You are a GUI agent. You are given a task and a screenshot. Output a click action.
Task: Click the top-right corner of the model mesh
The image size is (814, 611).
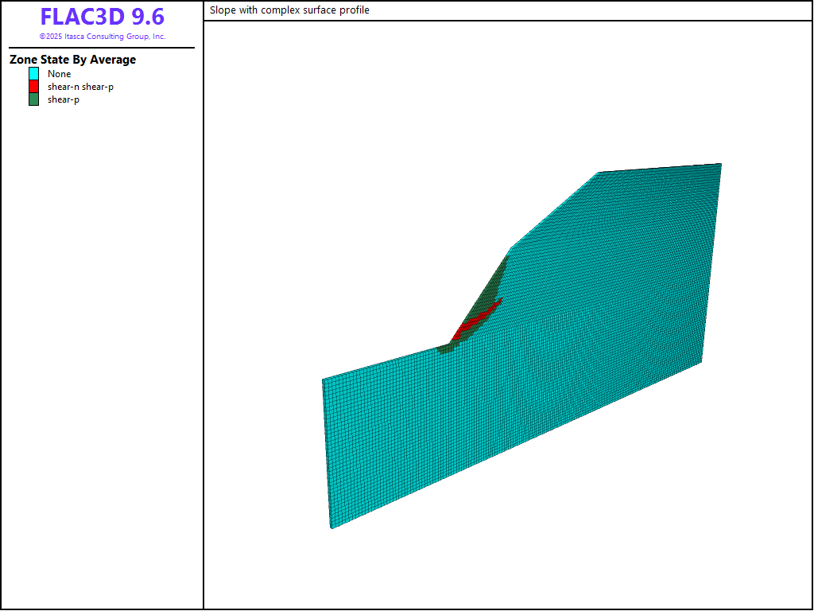(720, 164)
